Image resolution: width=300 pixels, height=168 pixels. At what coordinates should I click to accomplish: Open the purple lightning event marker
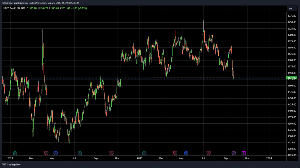click(x=233, y=153)
